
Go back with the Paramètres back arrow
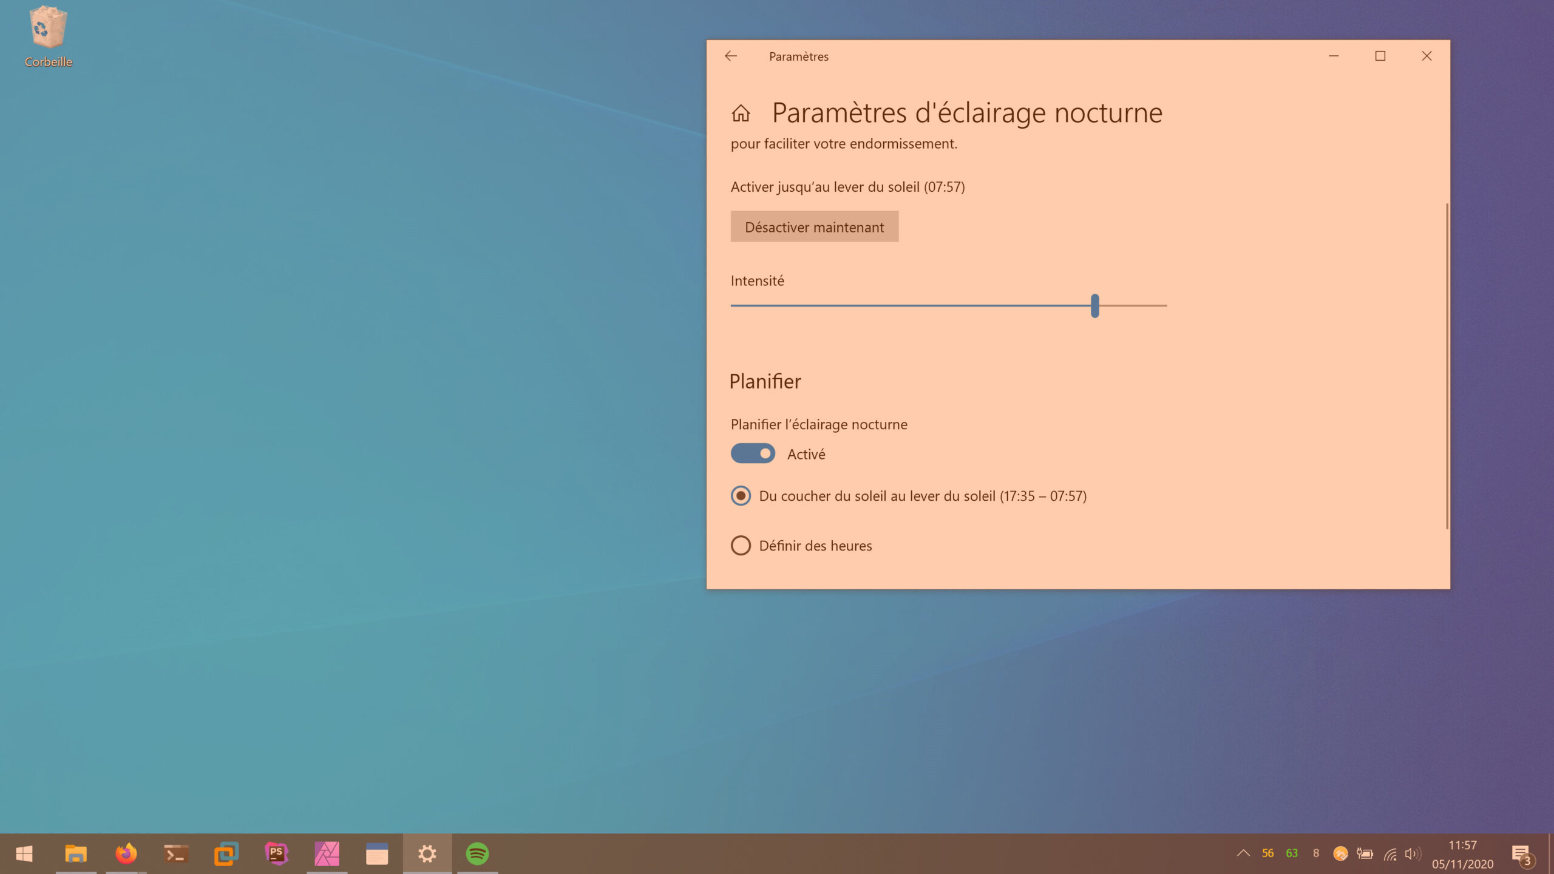731,56
